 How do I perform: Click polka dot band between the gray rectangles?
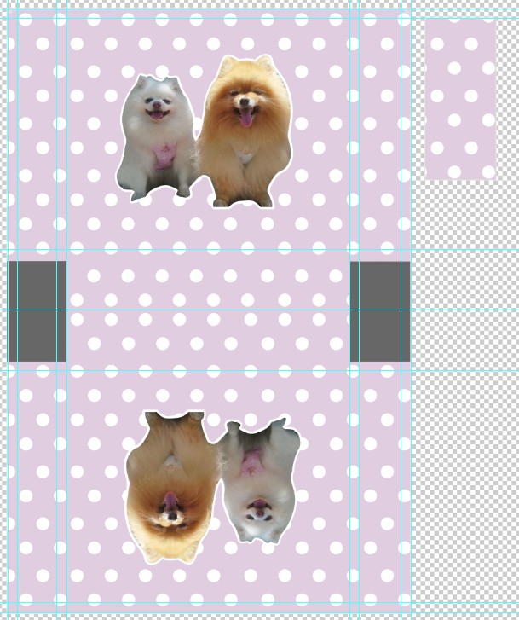click(x=208, y=310)
